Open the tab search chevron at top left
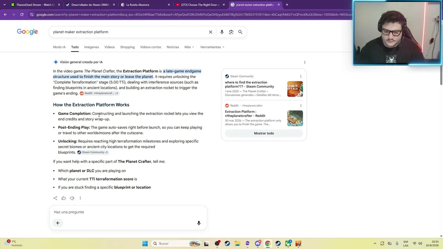Viewport: 443px width, 249px height. click(x=4, y=5)
